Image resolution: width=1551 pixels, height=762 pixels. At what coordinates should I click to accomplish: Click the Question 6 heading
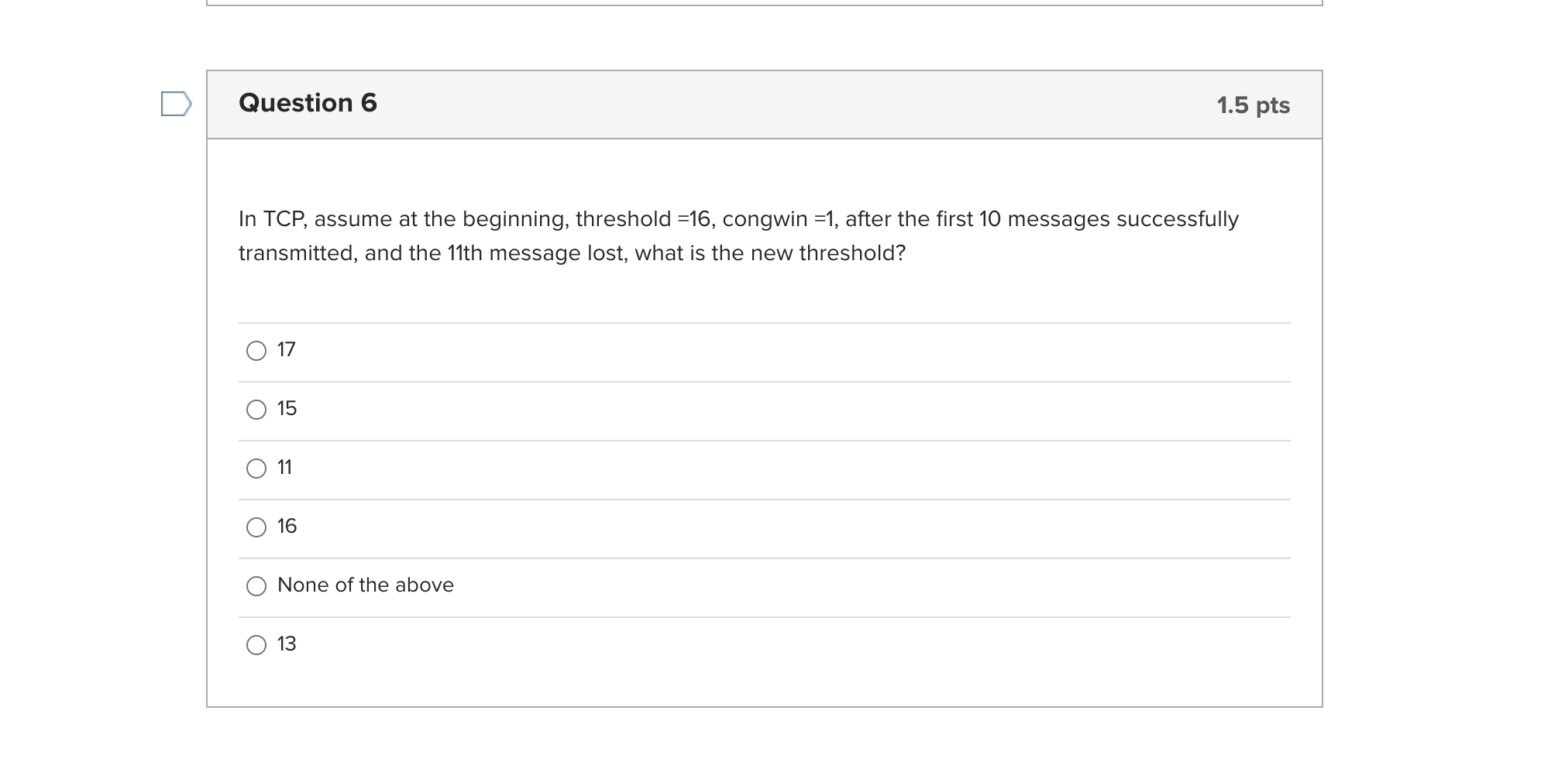(x=308, y=103)
